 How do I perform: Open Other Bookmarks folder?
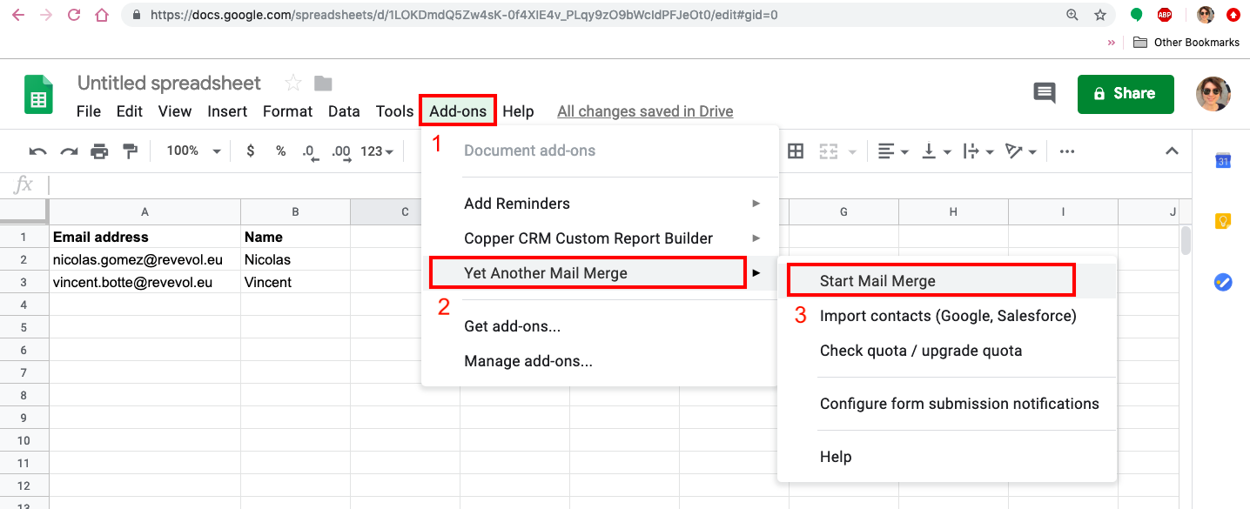point(1186,42)
